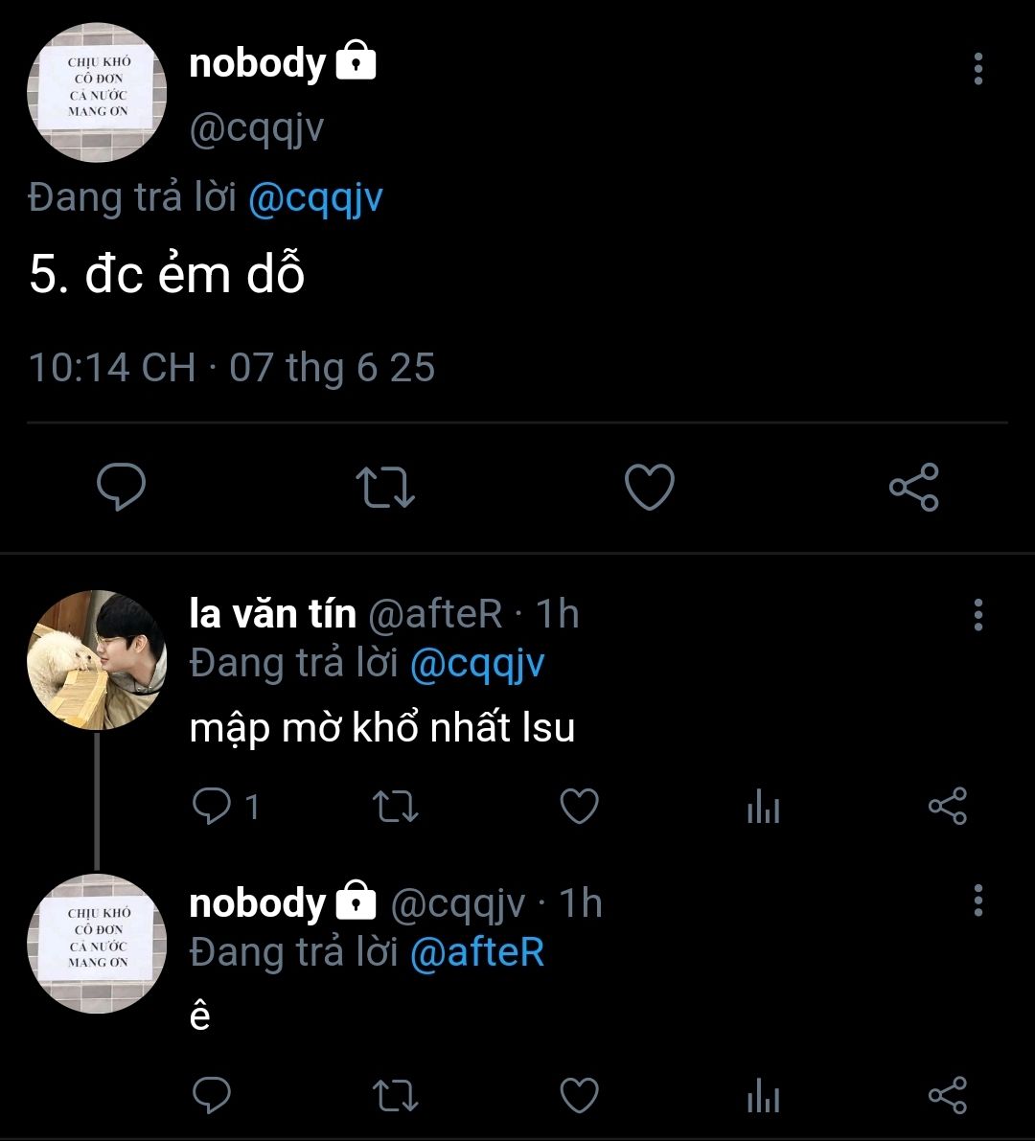Retweet the main "5. đc ẻm dỗ" tweet
Image resolution: width=1035 pixels, height=1141 pixels.
(385, 487)
